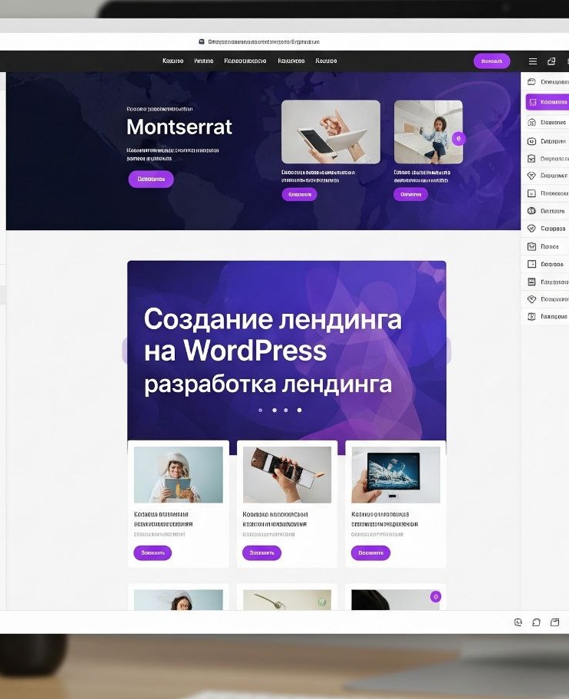Click the square-with-line icon in the eleventh sidebar row
The width and height of the screenshot is (569, 699).
tap(531, 264)
